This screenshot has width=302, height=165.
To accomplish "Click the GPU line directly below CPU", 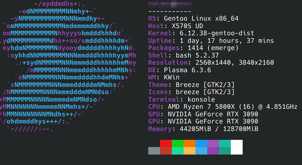I will [x=203, y=114].
